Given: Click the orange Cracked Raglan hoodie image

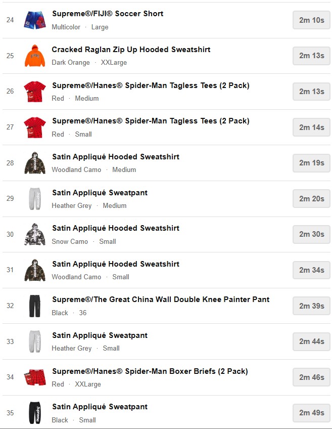Looking at the screenshot, I should 34,56.
